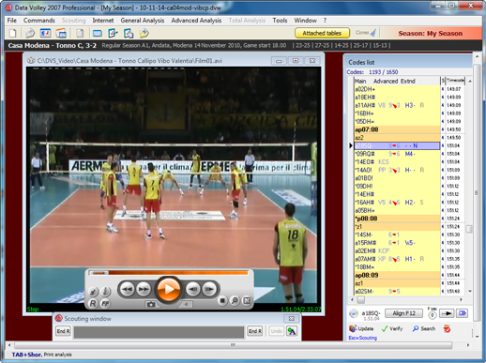Click the grey document toolbar icon
486x363 pixels.
[x=80, y=33]
